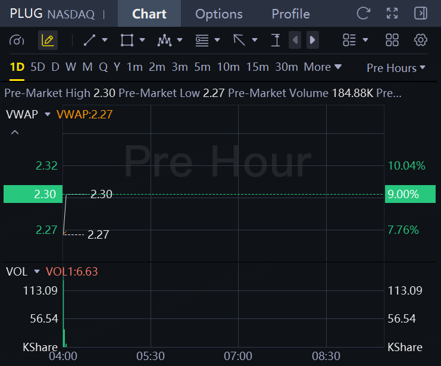Enter fullscreen with the expand icon

[x=392, y=14]
